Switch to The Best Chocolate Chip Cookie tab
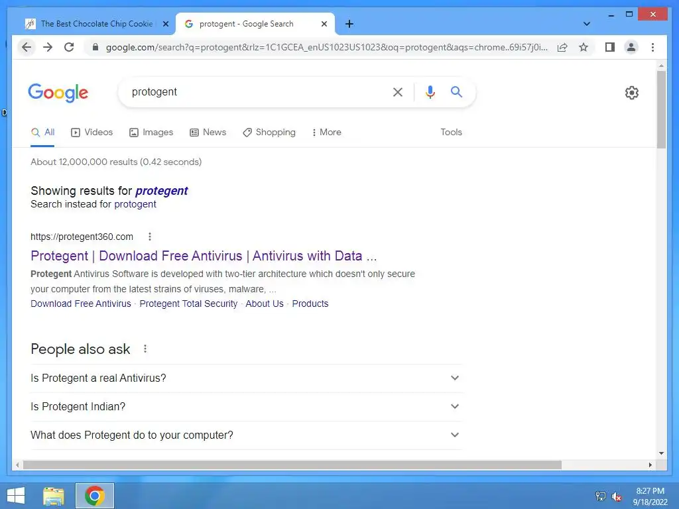 tap(97, 24)
